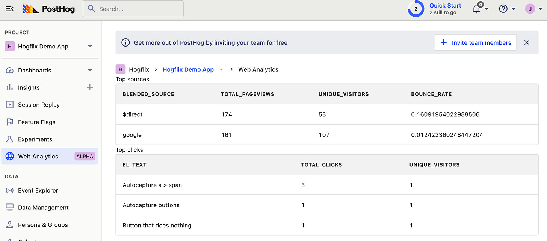
Task: Click the Event Explorer broadcast icon
Action: pyautogui.click(x=10, y=190)
